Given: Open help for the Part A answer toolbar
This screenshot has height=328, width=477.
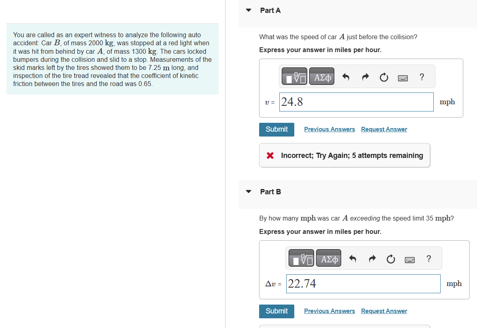Looking at the screenshot, I should tap(422, 77).
